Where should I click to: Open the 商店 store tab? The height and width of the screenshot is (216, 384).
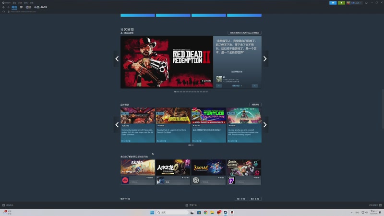click(14, 7)
